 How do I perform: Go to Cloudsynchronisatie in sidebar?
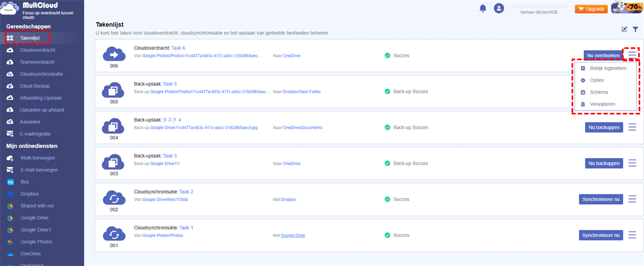[41, 74]
